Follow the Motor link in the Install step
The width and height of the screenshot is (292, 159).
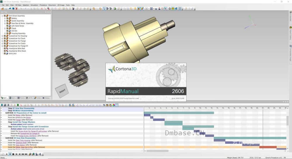coord(18,115)
